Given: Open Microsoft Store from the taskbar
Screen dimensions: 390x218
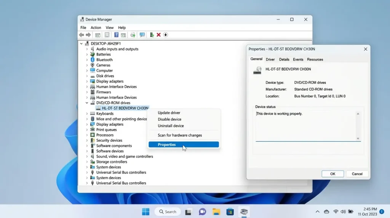Looking at the screenshot, I should click(230, 212).
